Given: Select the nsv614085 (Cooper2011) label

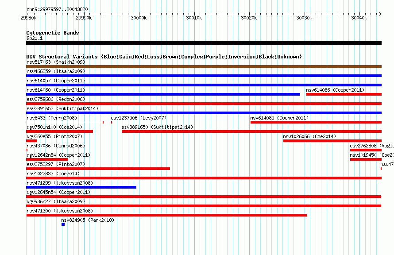Looking at the screenshot, I should click(279, 118).
